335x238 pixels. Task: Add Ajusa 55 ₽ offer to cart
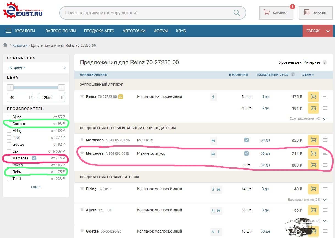click(313, 210)
